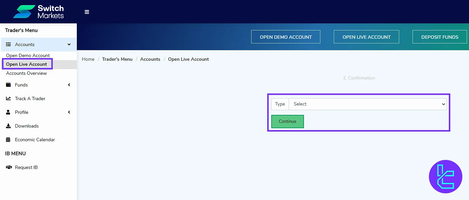This screenshot has height=200, width=469.
Task: Open Request IB page
Action: point(38,167)
